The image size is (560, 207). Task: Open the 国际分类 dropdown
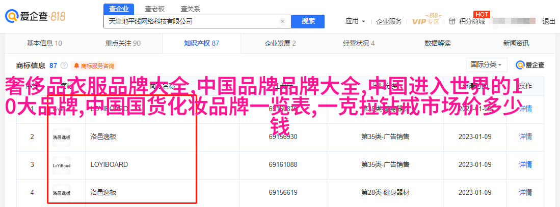pyautogui.click(x=487, y=65)
